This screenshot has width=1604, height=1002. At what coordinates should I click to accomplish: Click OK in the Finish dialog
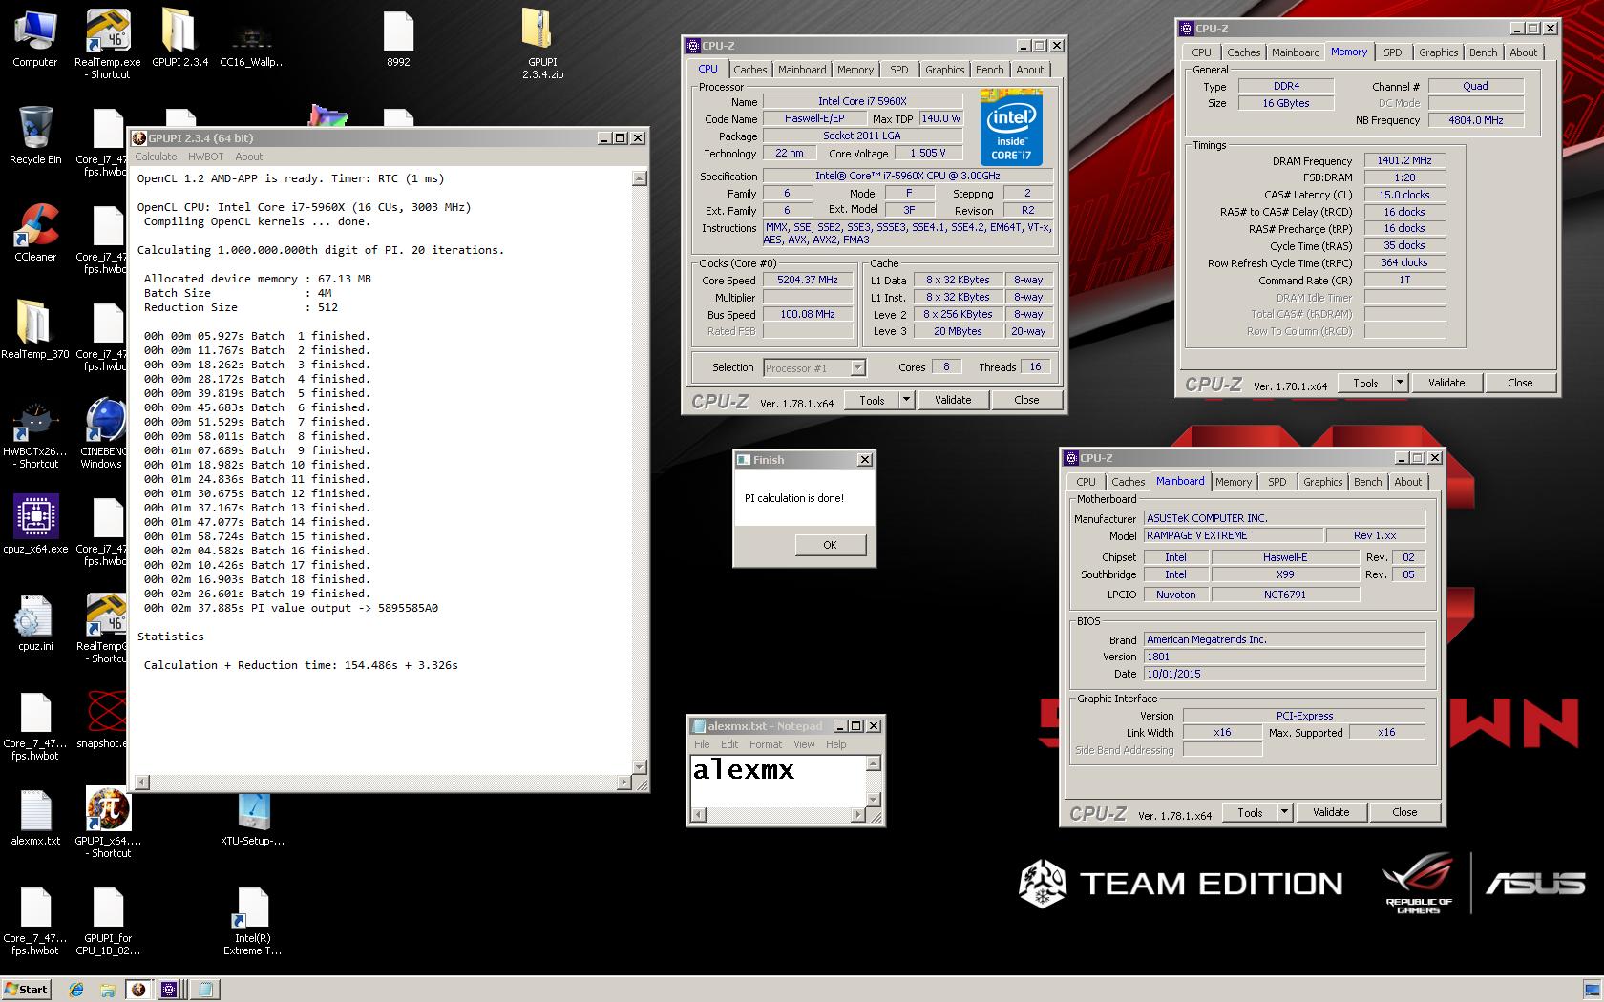(830, 545)
